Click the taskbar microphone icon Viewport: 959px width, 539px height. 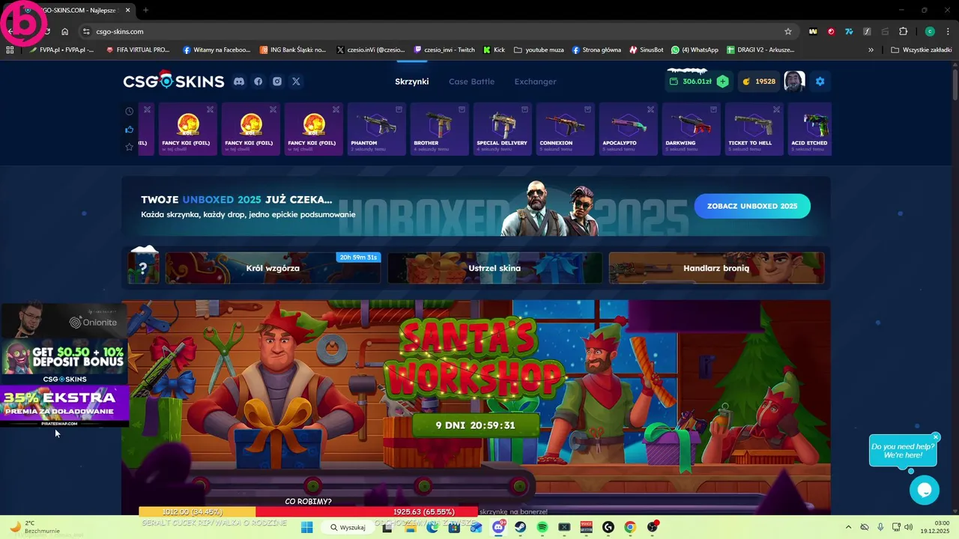880,527
